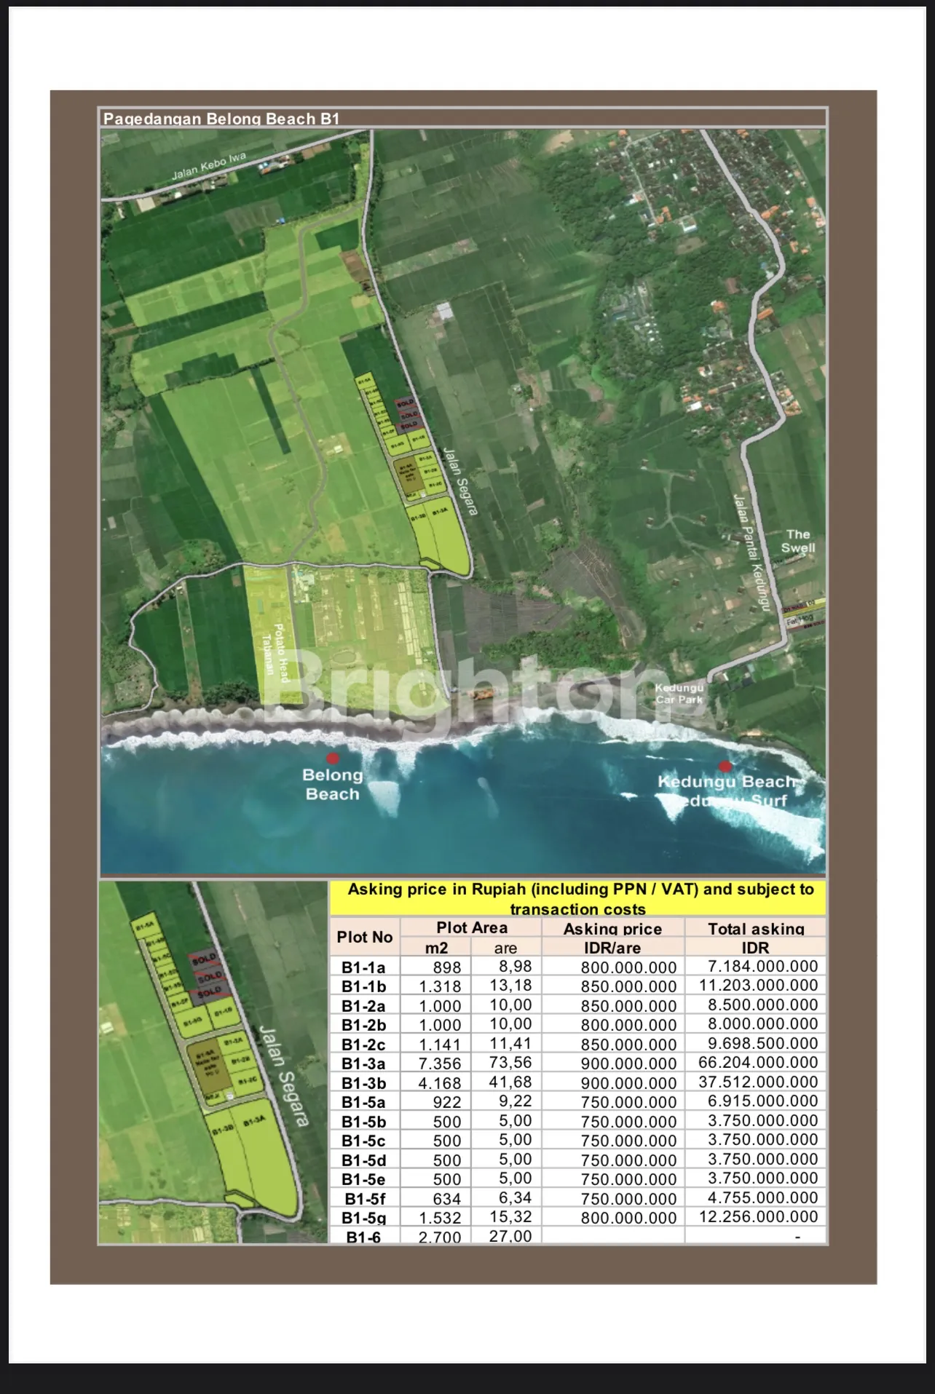Click the red marker above Kedungu Beach
Viewport: 935px width, 1394px height.
click(725, 766)
